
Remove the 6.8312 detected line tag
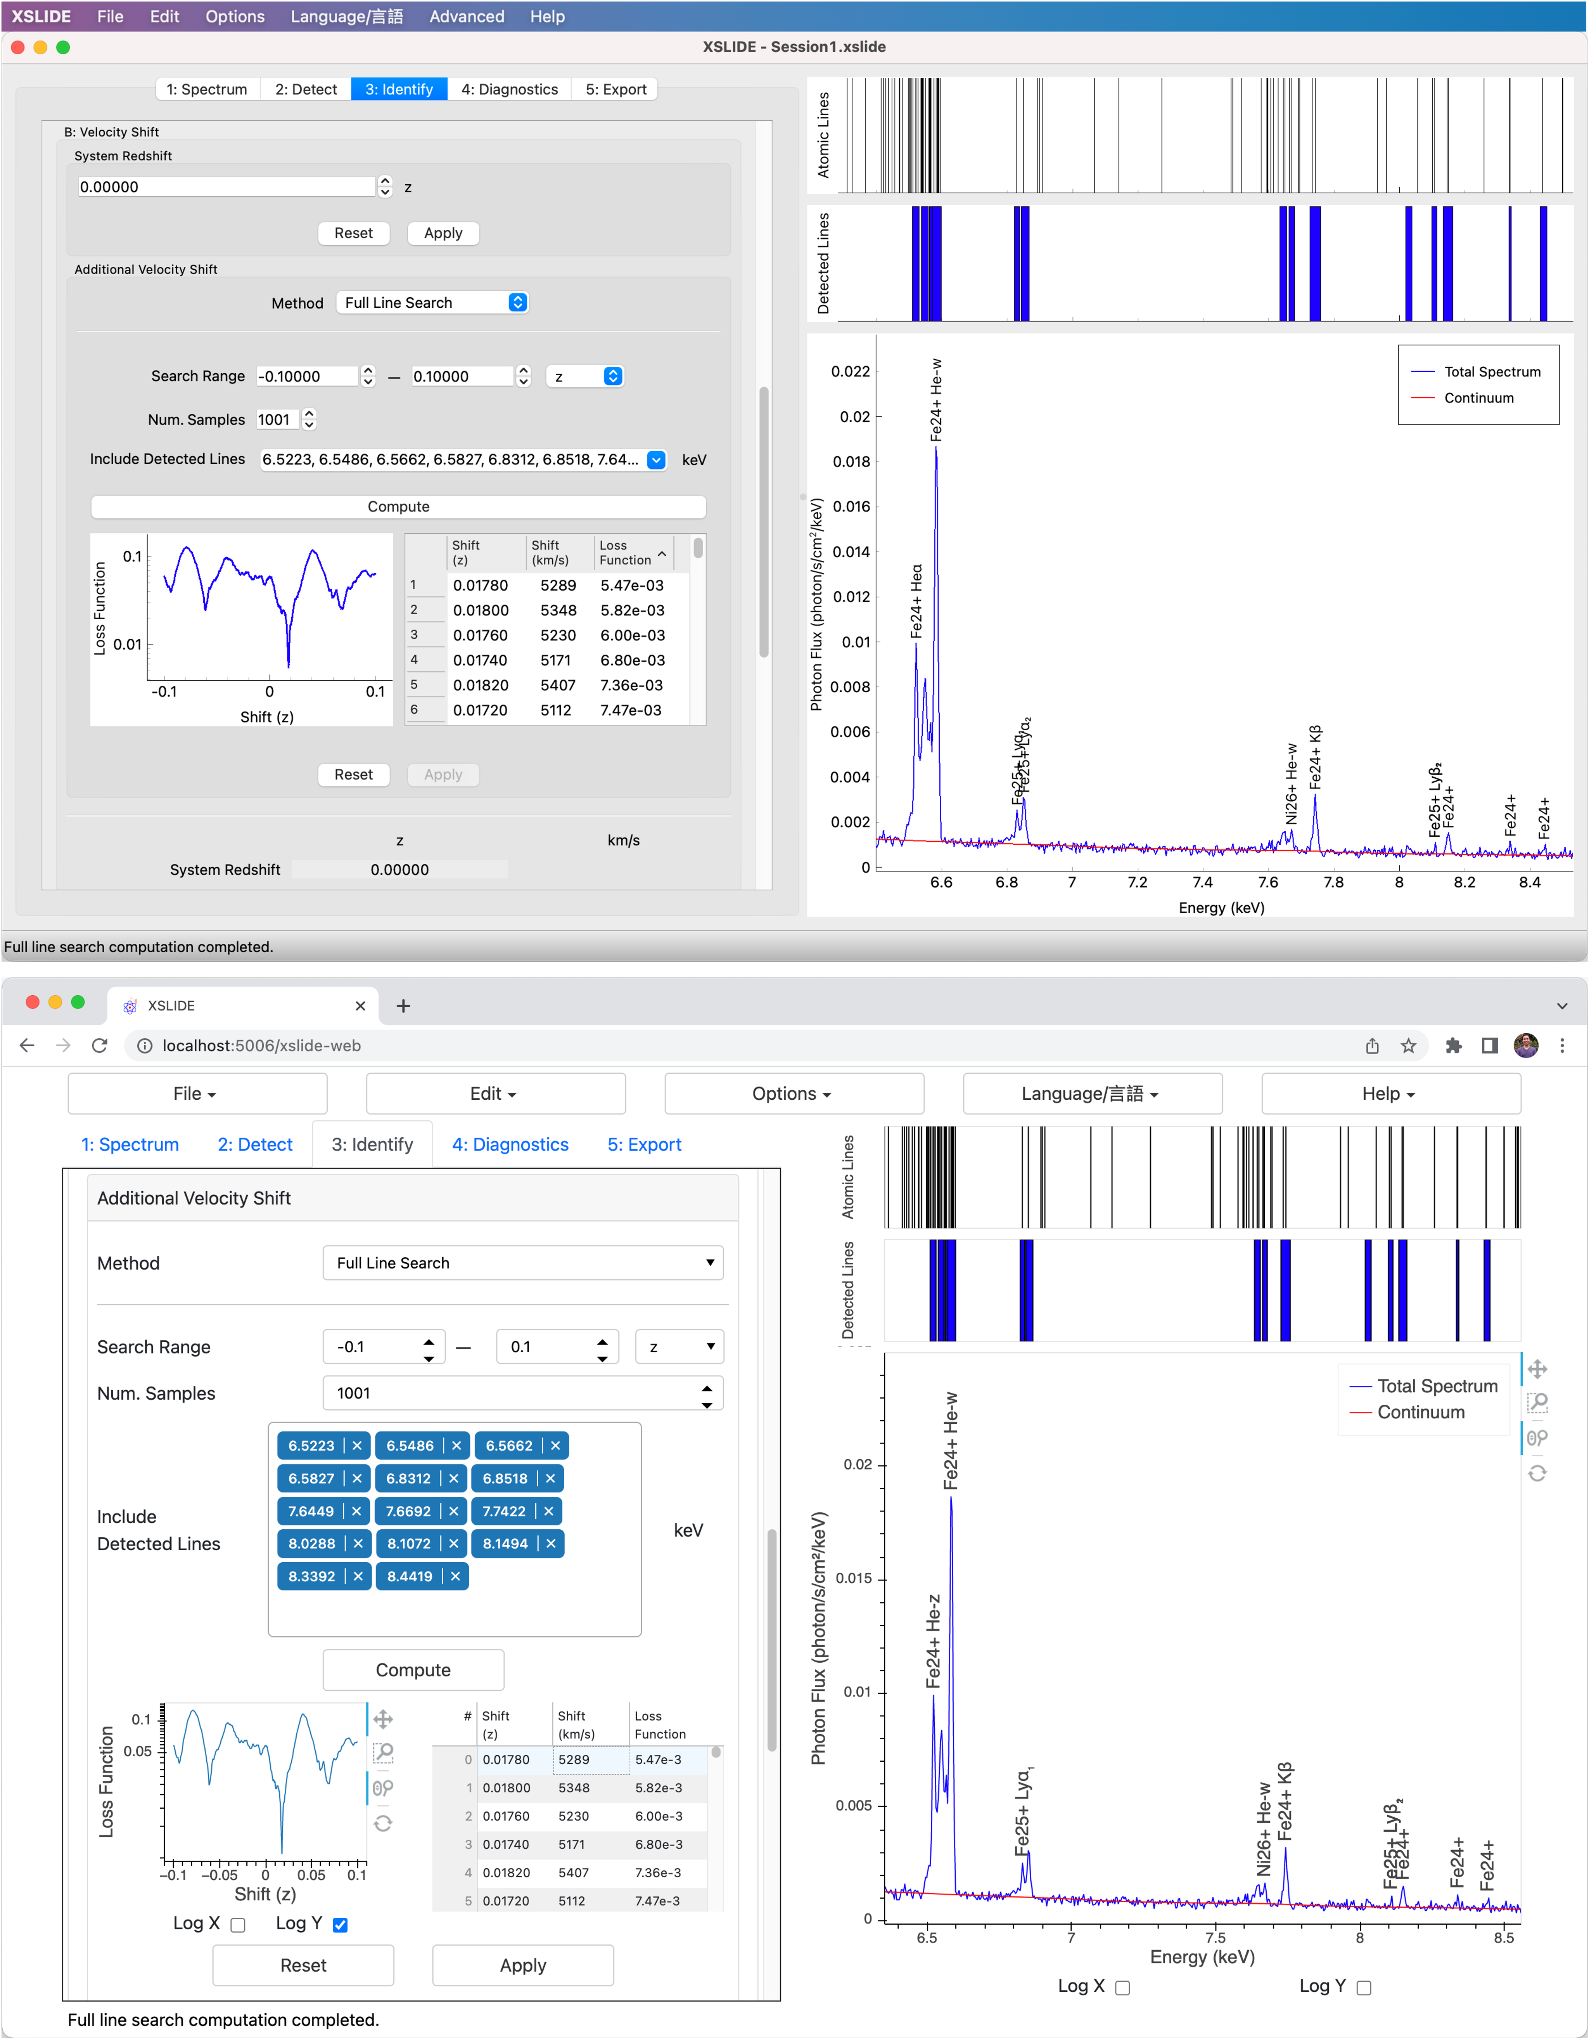pyautogui.click(x=453, y=1478)
